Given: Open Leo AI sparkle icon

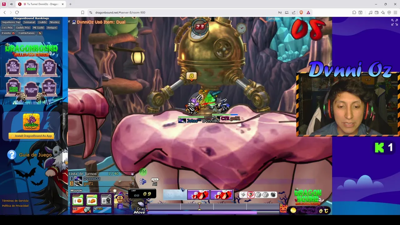Looking at the screenshot, I should click(x=383, y=12).
